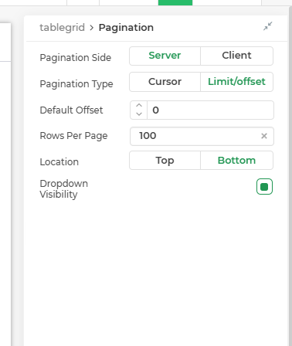Click the green tab at the top
The image size is (292, 346).
coord(175,2)
